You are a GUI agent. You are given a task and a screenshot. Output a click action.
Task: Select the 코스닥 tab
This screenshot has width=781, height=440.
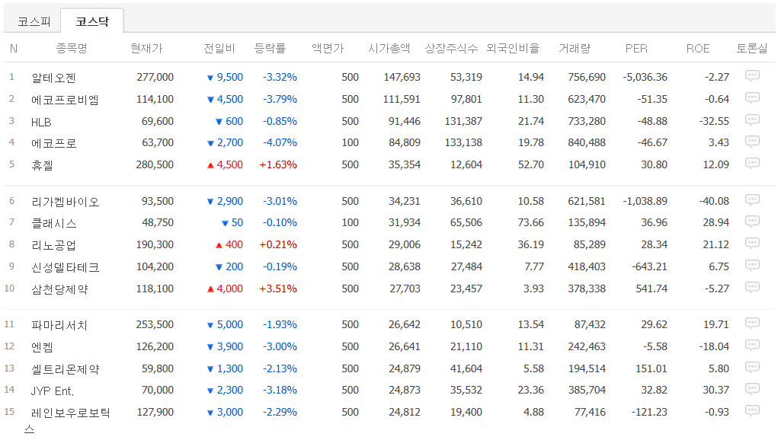[91, 21]
